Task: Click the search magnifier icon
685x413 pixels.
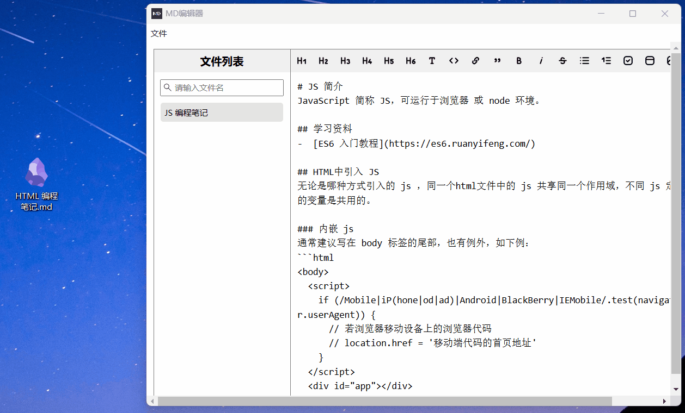Action: coord(167,87)
